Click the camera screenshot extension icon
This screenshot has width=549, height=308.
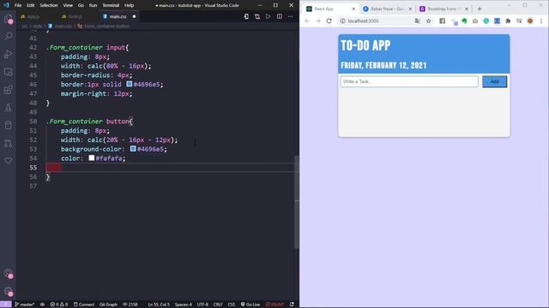[x=475, y=21]
